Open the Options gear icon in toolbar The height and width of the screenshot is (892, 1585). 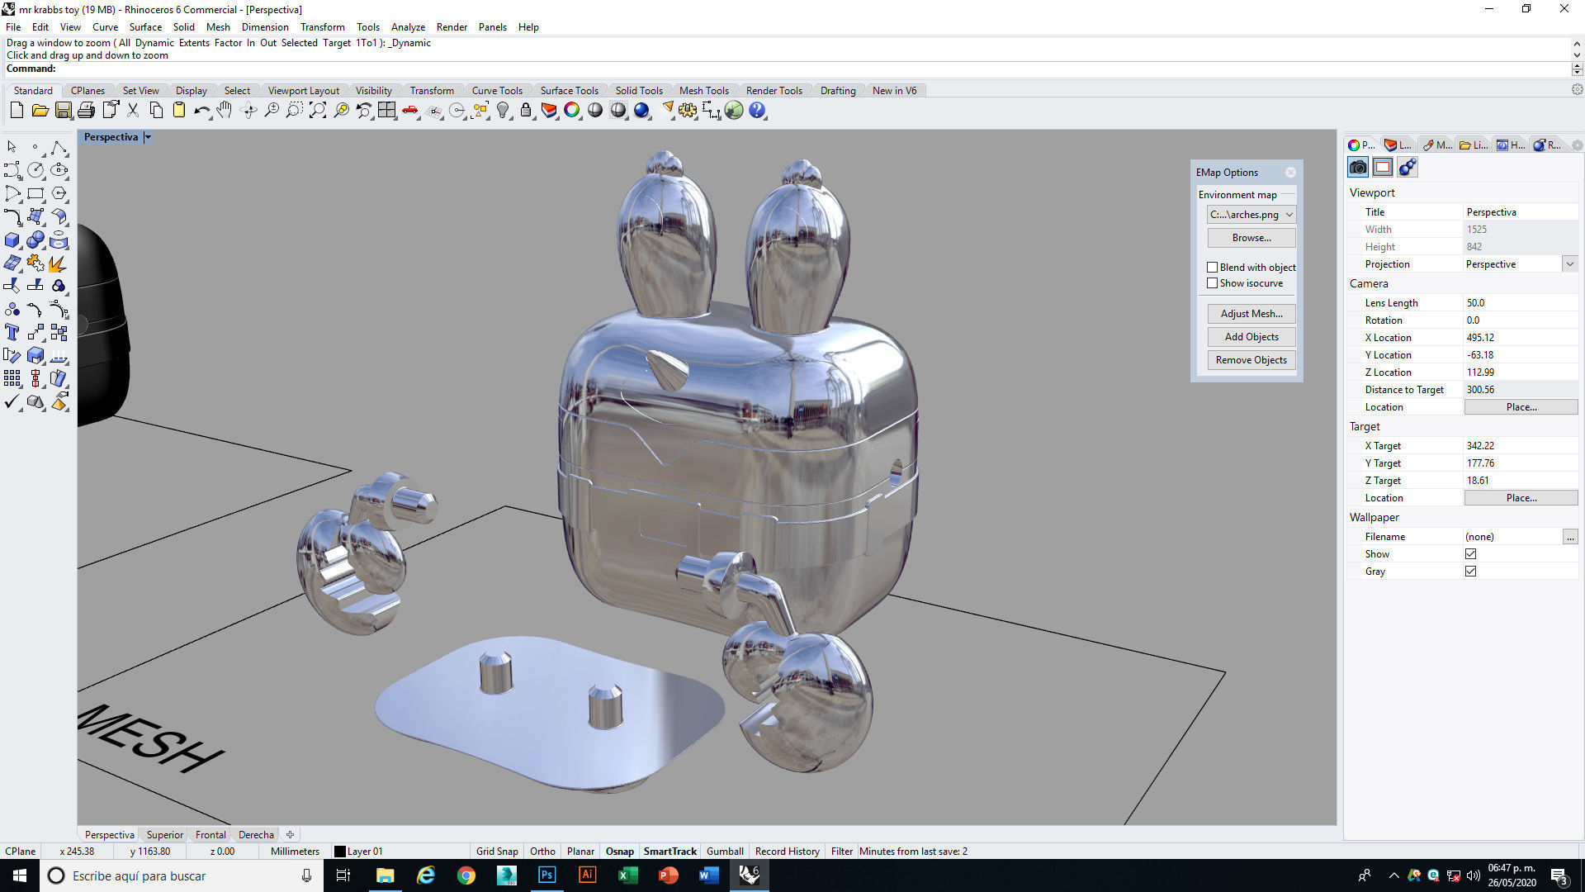click(688, 110)
